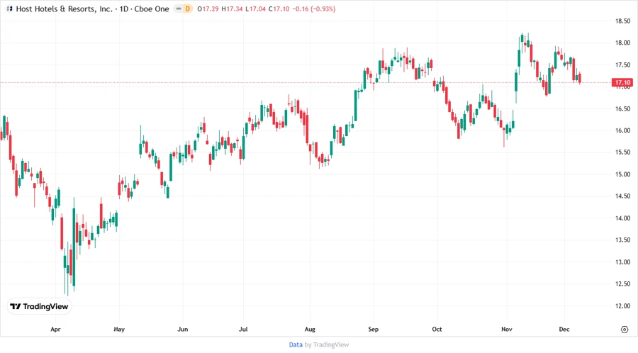Click the 13.00 price axis label
Image resolution: width=638 pixels, height=353 pixels.
622,262
